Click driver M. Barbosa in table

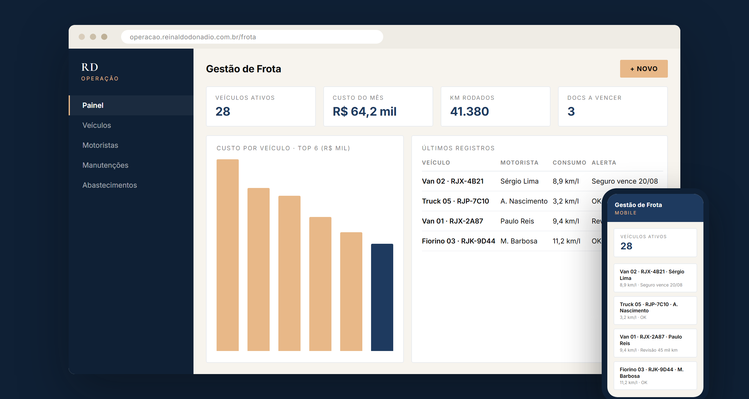(519, 241)
